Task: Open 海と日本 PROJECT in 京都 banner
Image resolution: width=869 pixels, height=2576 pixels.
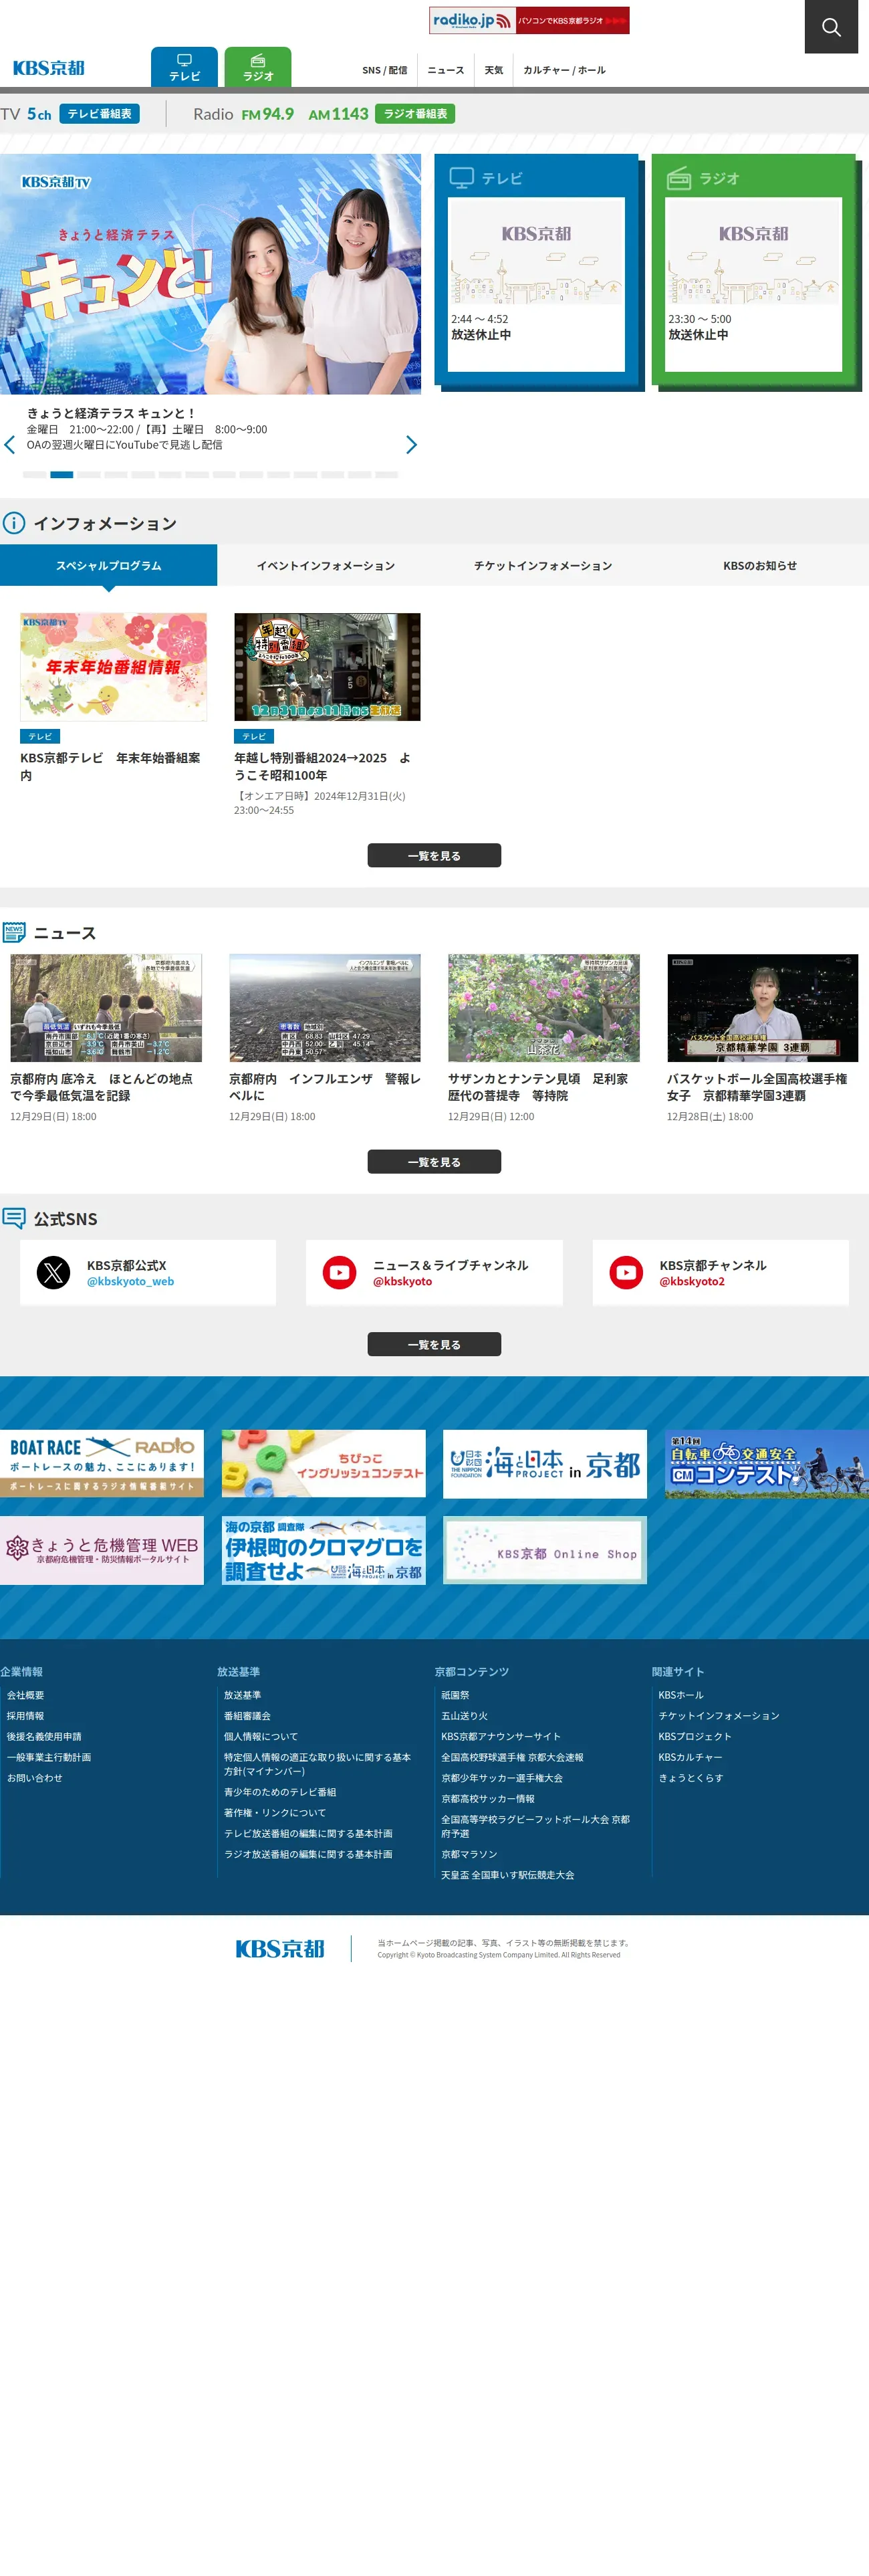Action: pyautogui.click(x=545, y=1464)
